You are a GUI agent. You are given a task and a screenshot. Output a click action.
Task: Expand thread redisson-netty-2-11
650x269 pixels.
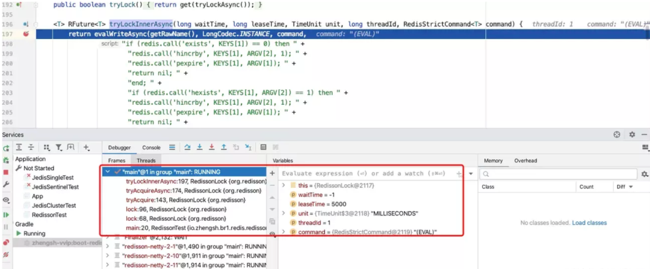click(x=108, y=264)
